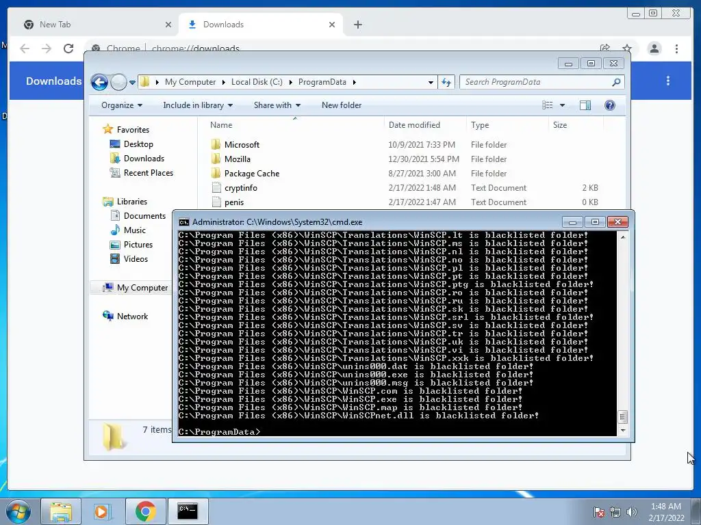Open the Windows Start menu
The width and height of the screenshot is (701, 525).
coord(18,511)
